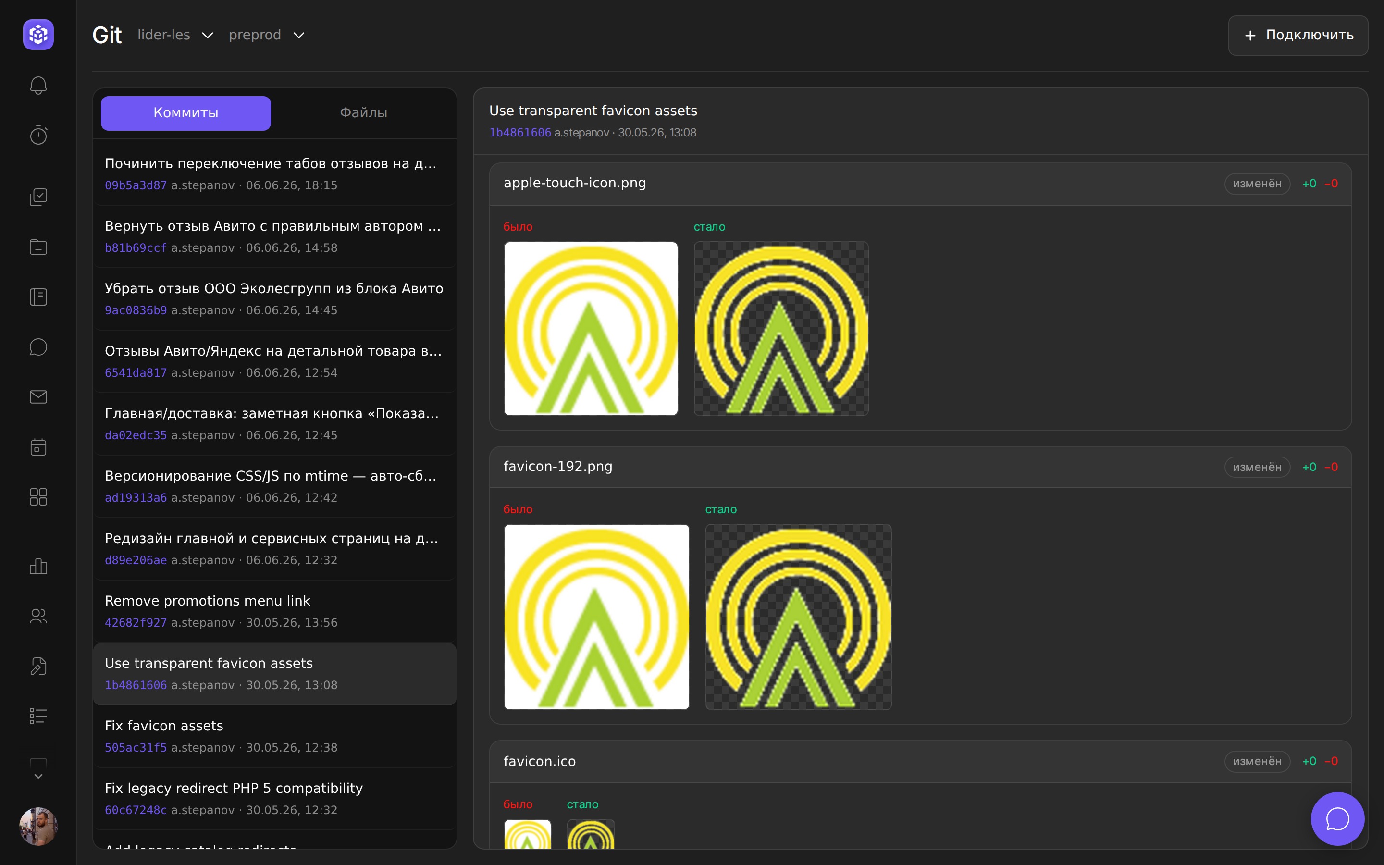Select the Fix favicon assets commit
This screenshot has height=865, width=1384.
(x=274, y=736)
